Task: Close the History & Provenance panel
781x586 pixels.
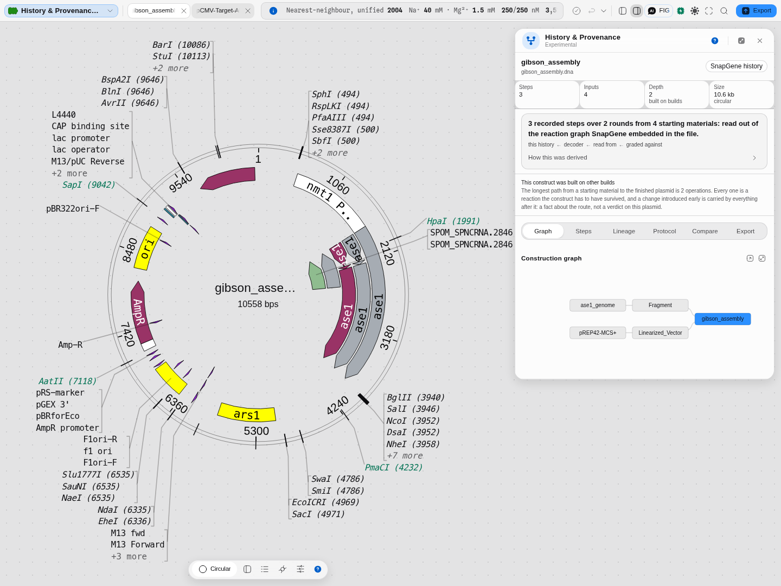Action: (760, 41)
